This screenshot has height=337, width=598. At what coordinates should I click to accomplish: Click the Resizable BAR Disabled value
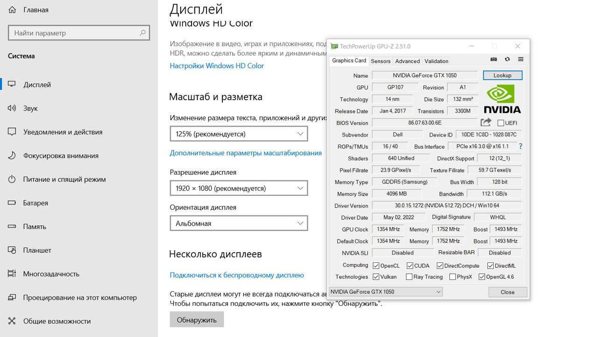point(500,253)
